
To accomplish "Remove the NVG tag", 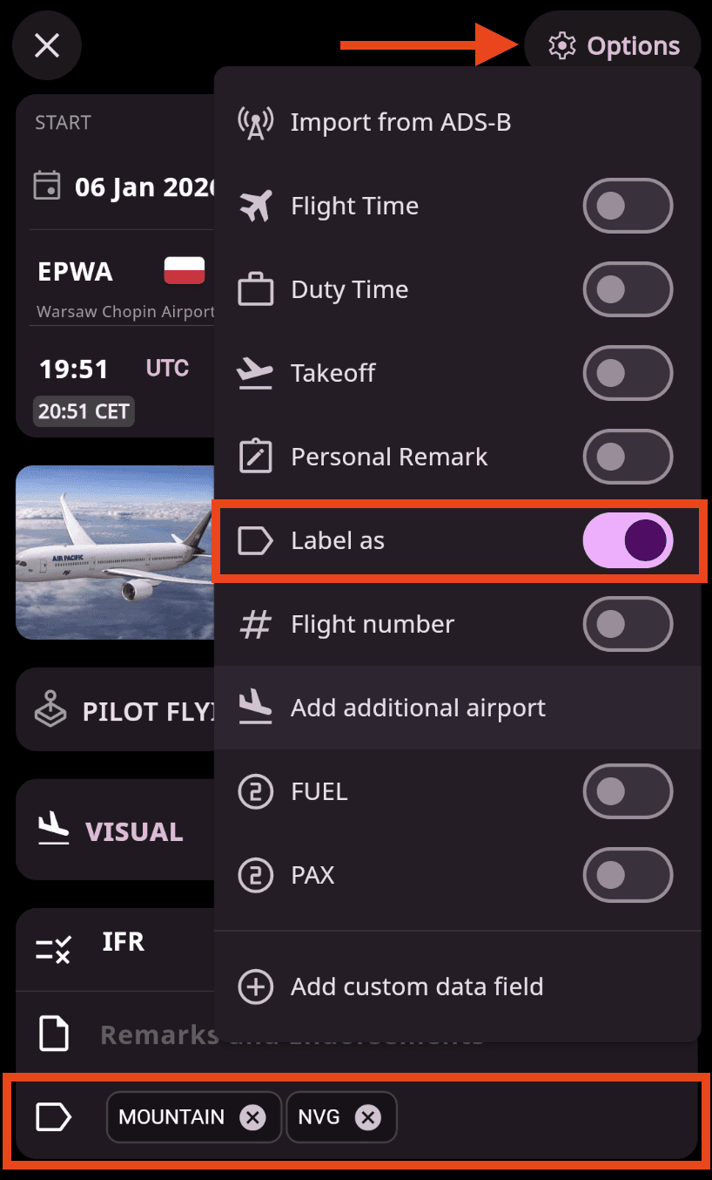I will (x=367, y=1116).
